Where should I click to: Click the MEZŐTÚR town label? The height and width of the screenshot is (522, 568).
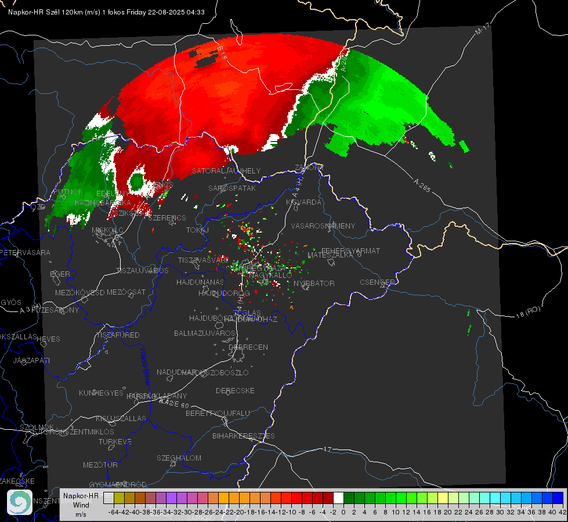click(100, 465)
